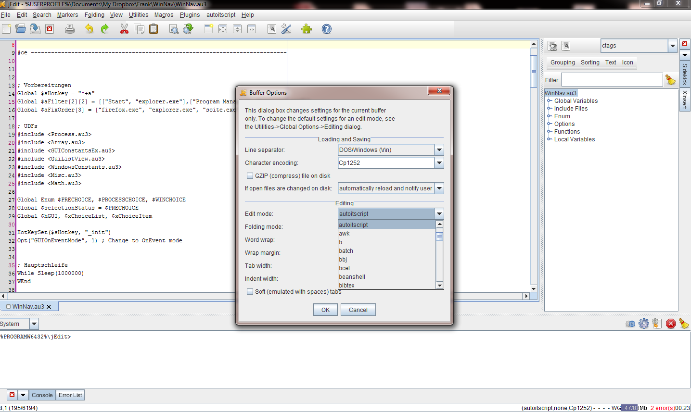
Task: Open the ctags parser dropdown
Action: click(672, 46)
